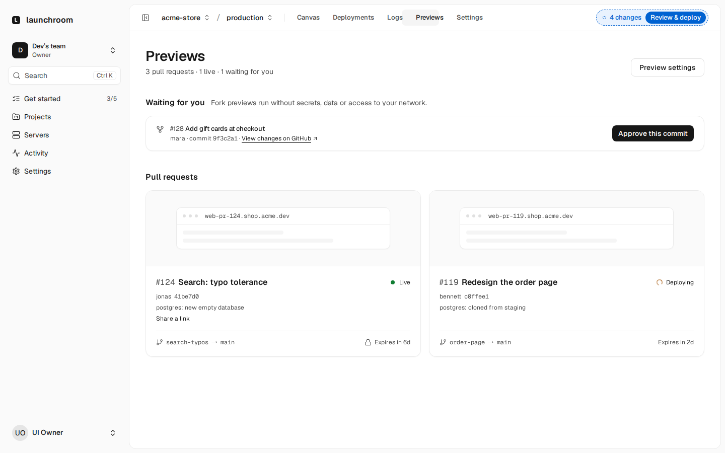Focus the Search field
The image size is (725, 453).
coord(64,75)
